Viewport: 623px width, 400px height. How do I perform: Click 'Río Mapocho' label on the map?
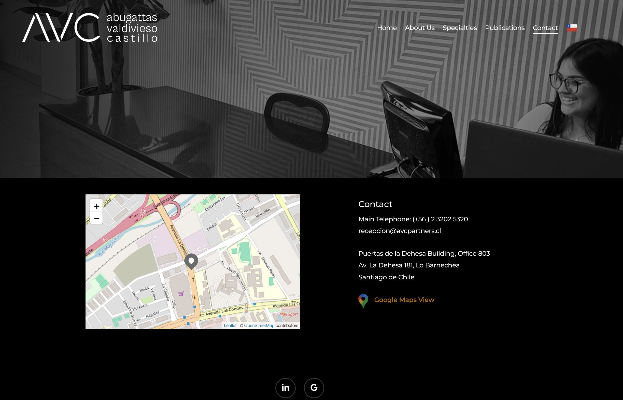[109, 246]
